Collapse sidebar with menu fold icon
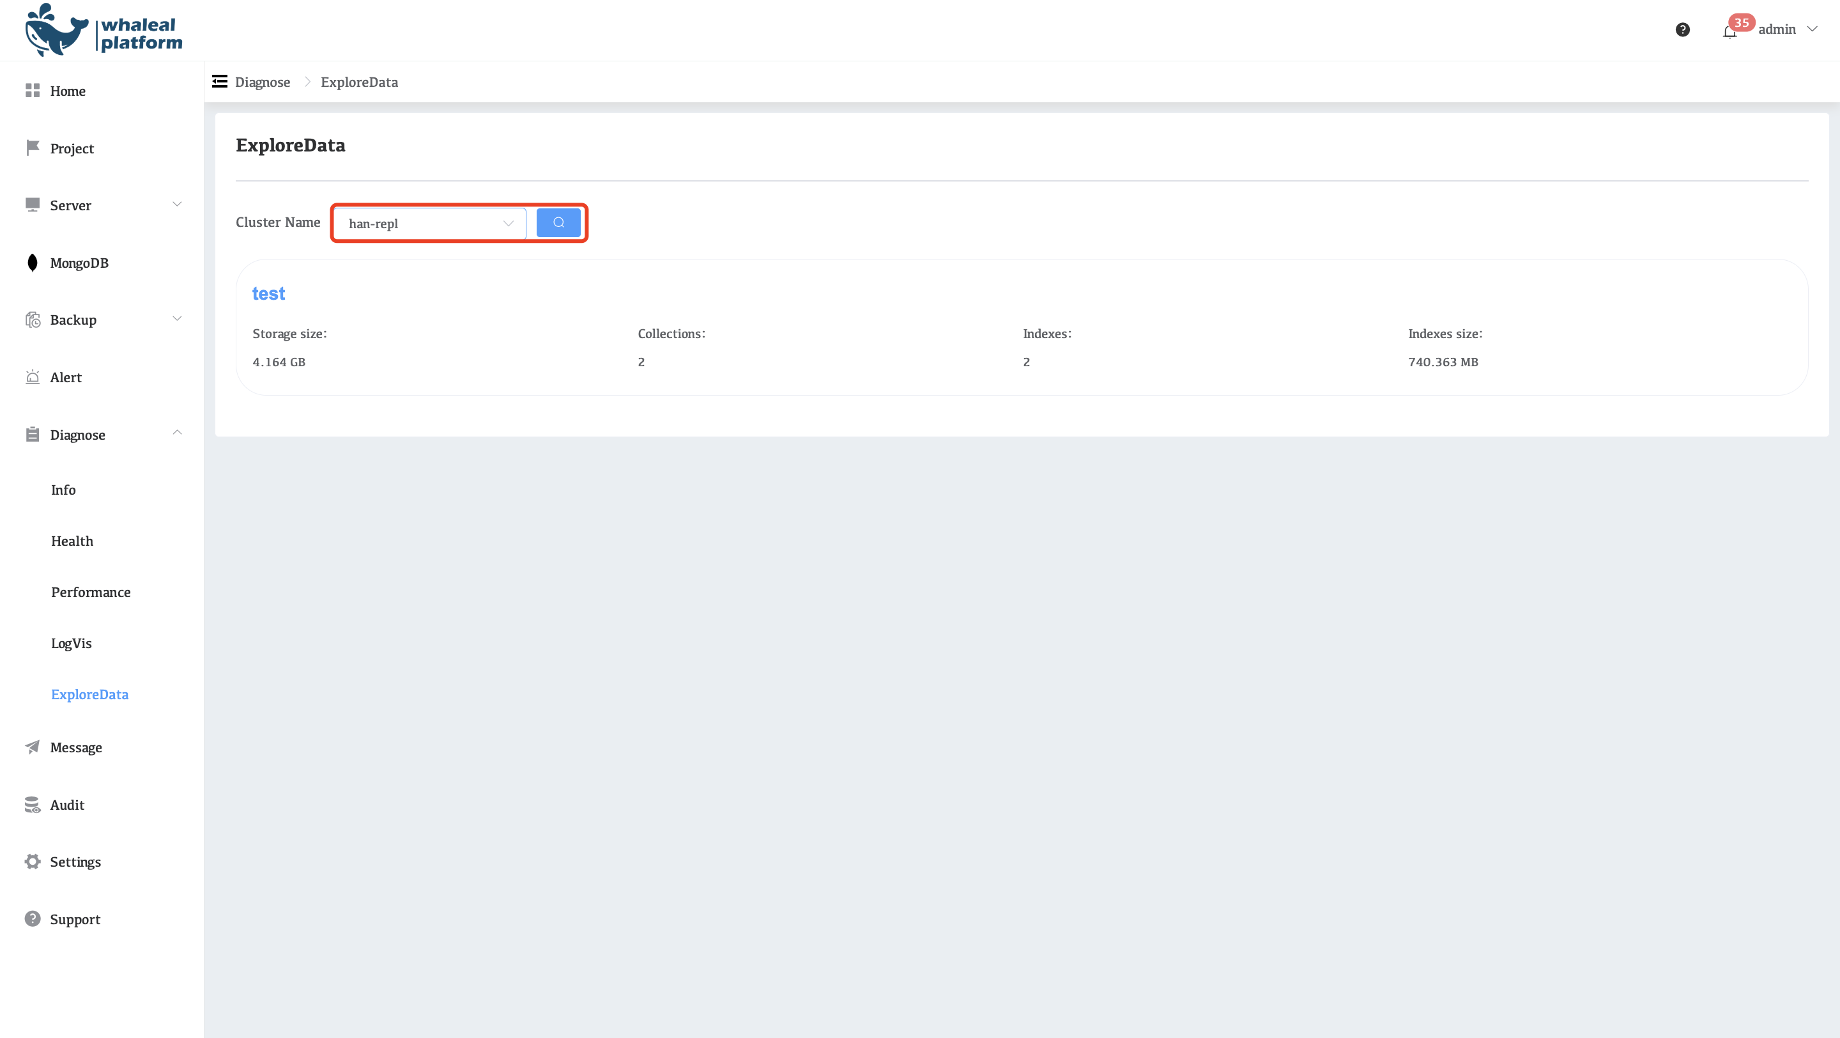Viewport: 1840px width, 1038px height. click(x=220, y=82)
